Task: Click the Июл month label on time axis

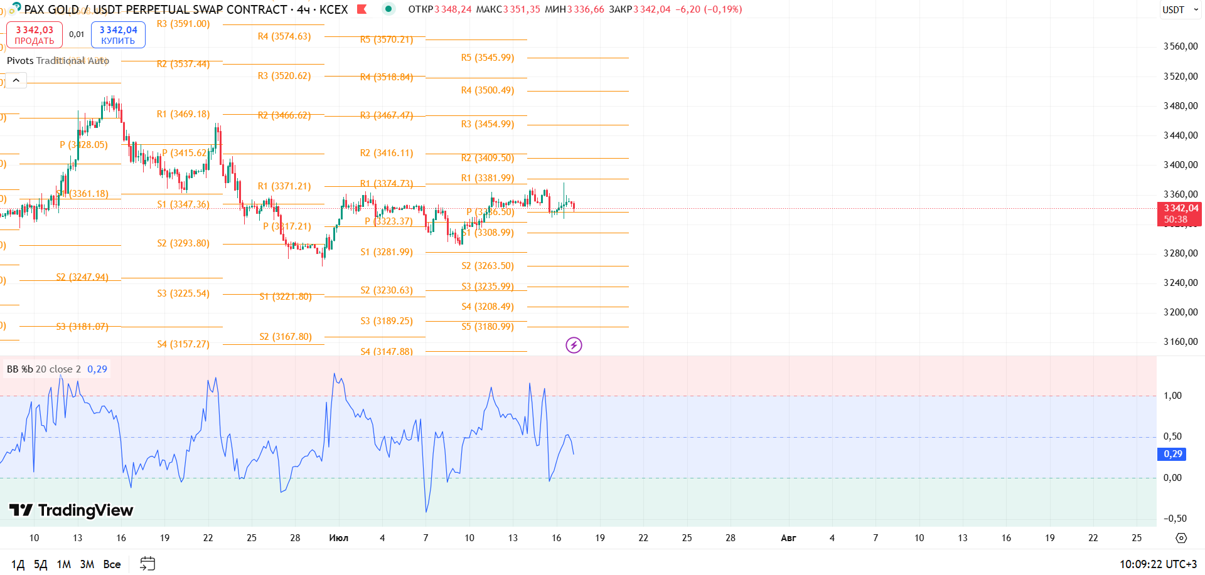Action: [x=339, y=538]
